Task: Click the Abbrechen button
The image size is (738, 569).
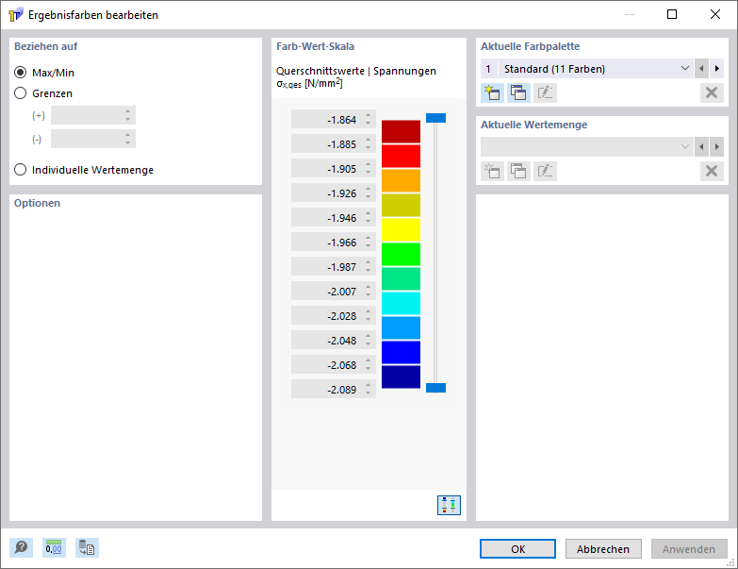Action: point(603,549)
